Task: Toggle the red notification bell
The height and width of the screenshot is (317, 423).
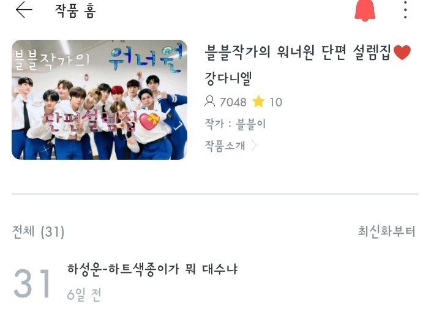Action: pyautogui.click(x=365, y=10)
